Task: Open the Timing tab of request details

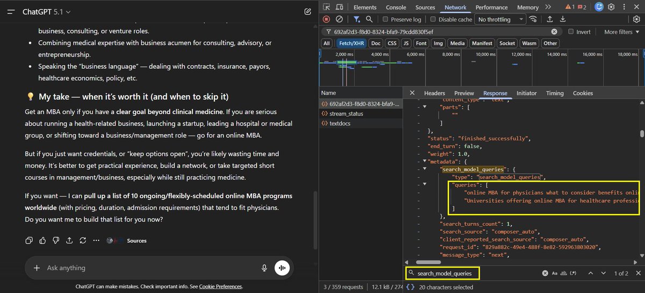Action: point(555,93)
